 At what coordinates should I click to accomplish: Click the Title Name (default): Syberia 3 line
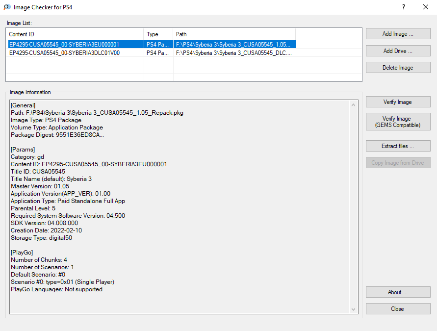tap(51, 179)
